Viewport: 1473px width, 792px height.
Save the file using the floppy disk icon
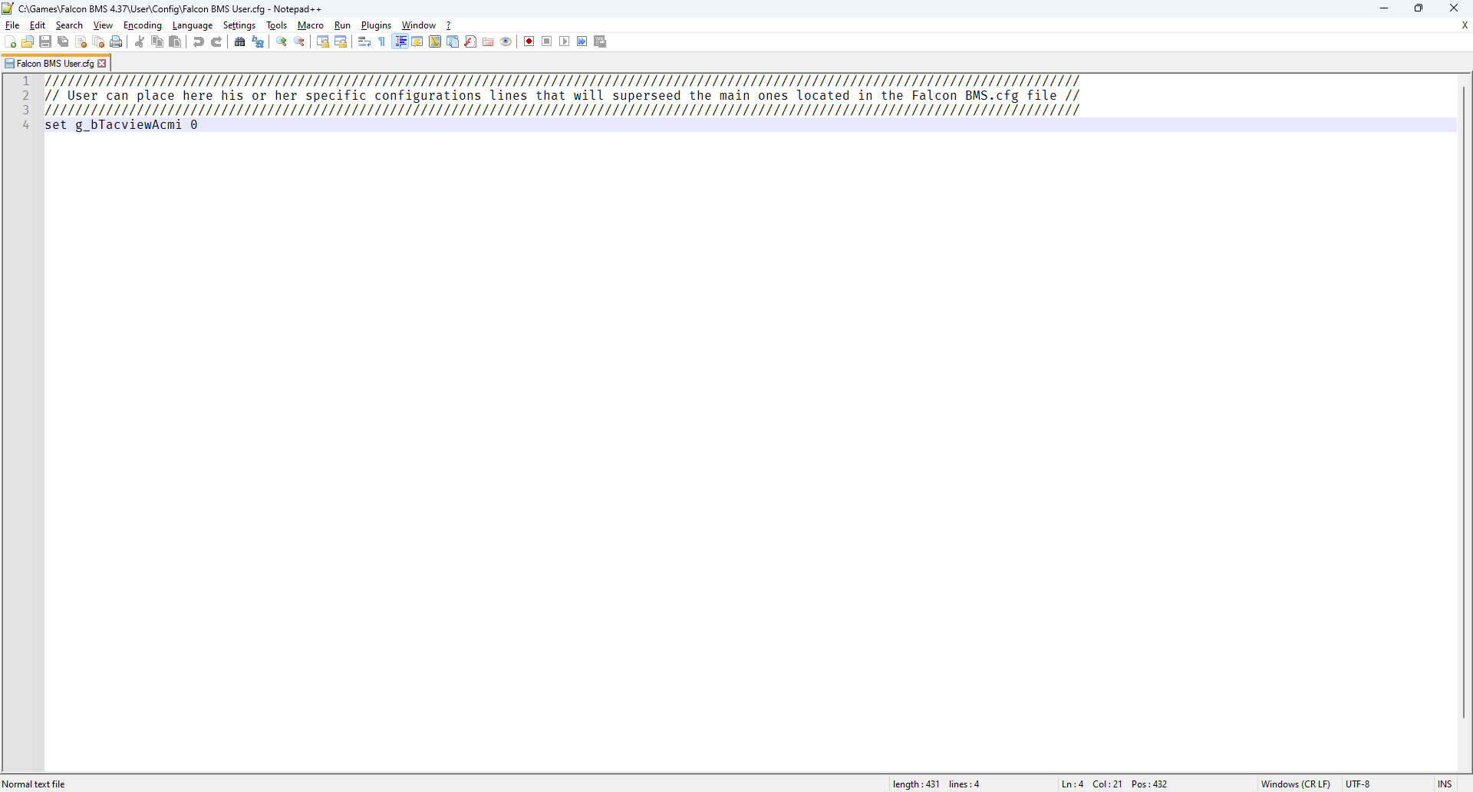tap(45, 42)
